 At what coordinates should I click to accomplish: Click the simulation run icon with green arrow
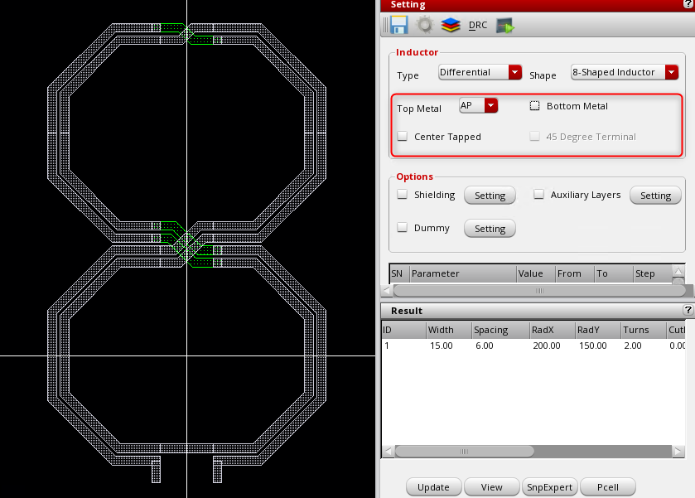[x=504, y=25]
